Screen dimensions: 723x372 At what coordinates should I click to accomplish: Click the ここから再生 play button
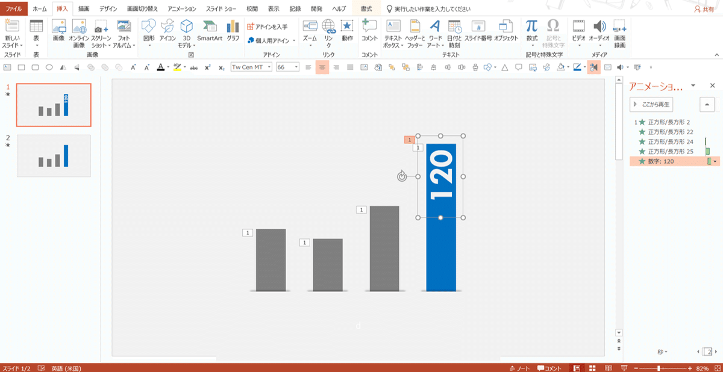(x=651, y=104)
